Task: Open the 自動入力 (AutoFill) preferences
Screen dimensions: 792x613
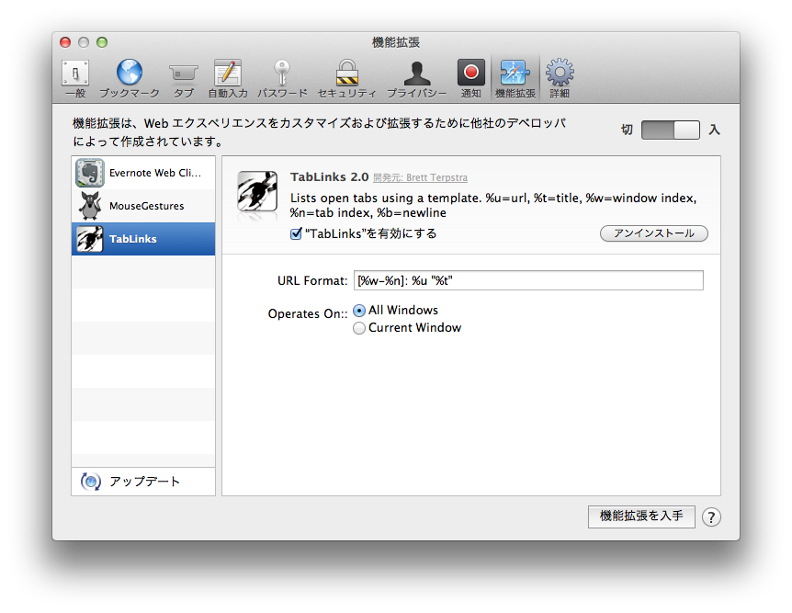Action: 228,78
